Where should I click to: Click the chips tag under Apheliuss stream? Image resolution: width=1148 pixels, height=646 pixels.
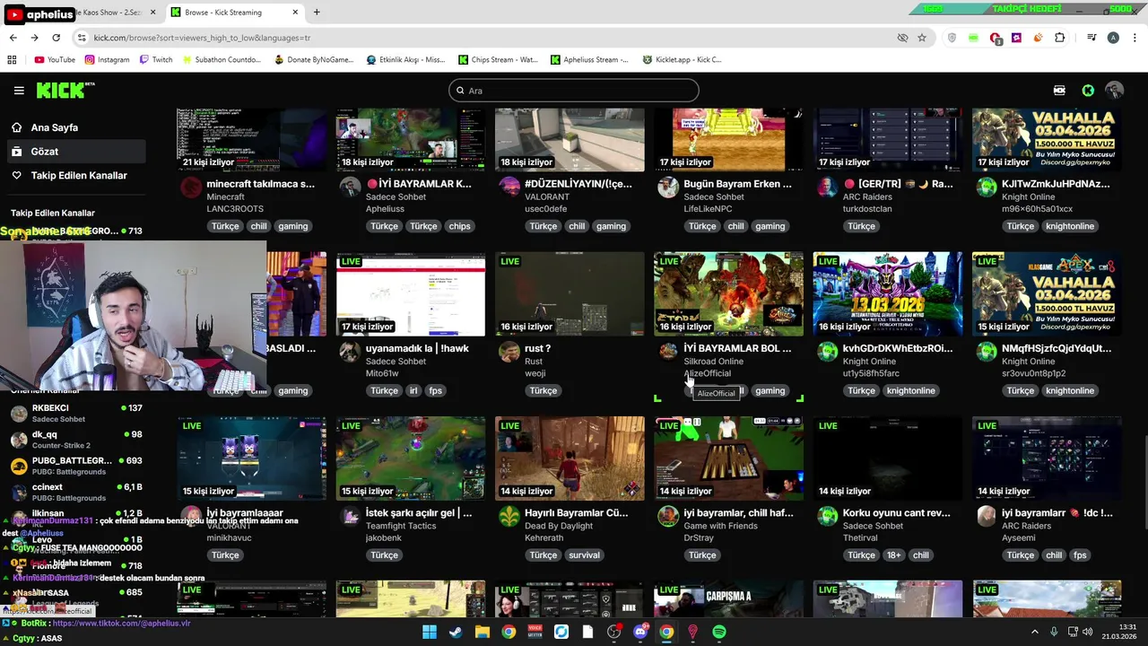click(459, 226)
